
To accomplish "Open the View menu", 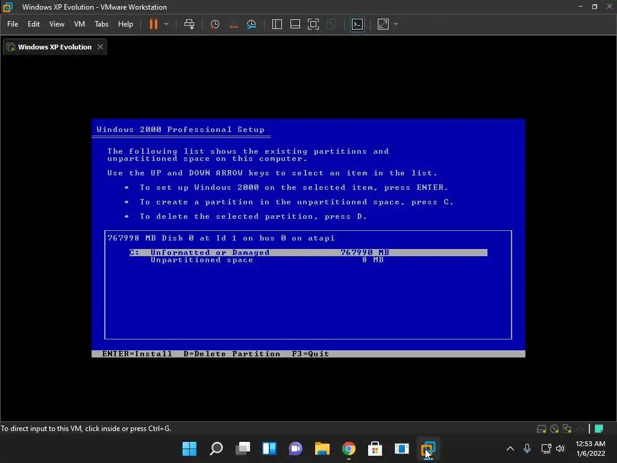I will (57, 24).
